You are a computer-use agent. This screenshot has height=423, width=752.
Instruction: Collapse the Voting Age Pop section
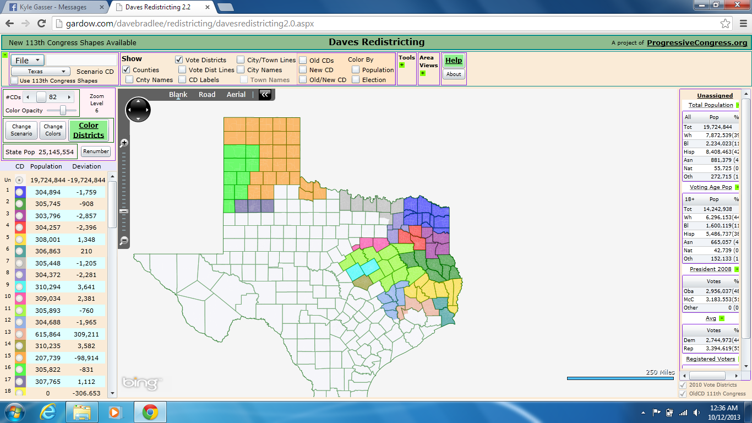click(737, 187)
